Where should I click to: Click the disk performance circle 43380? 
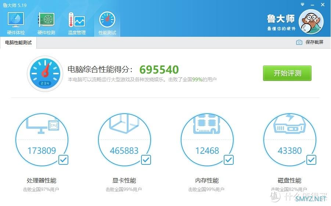(x=289, y=140)
